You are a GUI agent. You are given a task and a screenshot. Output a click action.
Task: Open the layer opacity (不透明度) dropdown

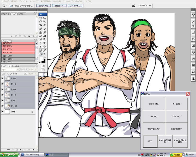32,70
